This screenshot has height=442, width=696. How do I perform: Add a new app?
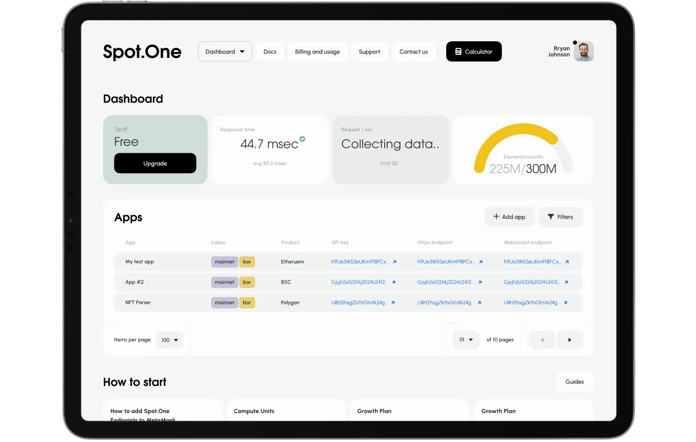point(509,217)
